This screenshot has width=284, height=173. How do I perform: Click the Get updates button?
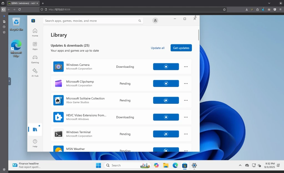(181, 48)
